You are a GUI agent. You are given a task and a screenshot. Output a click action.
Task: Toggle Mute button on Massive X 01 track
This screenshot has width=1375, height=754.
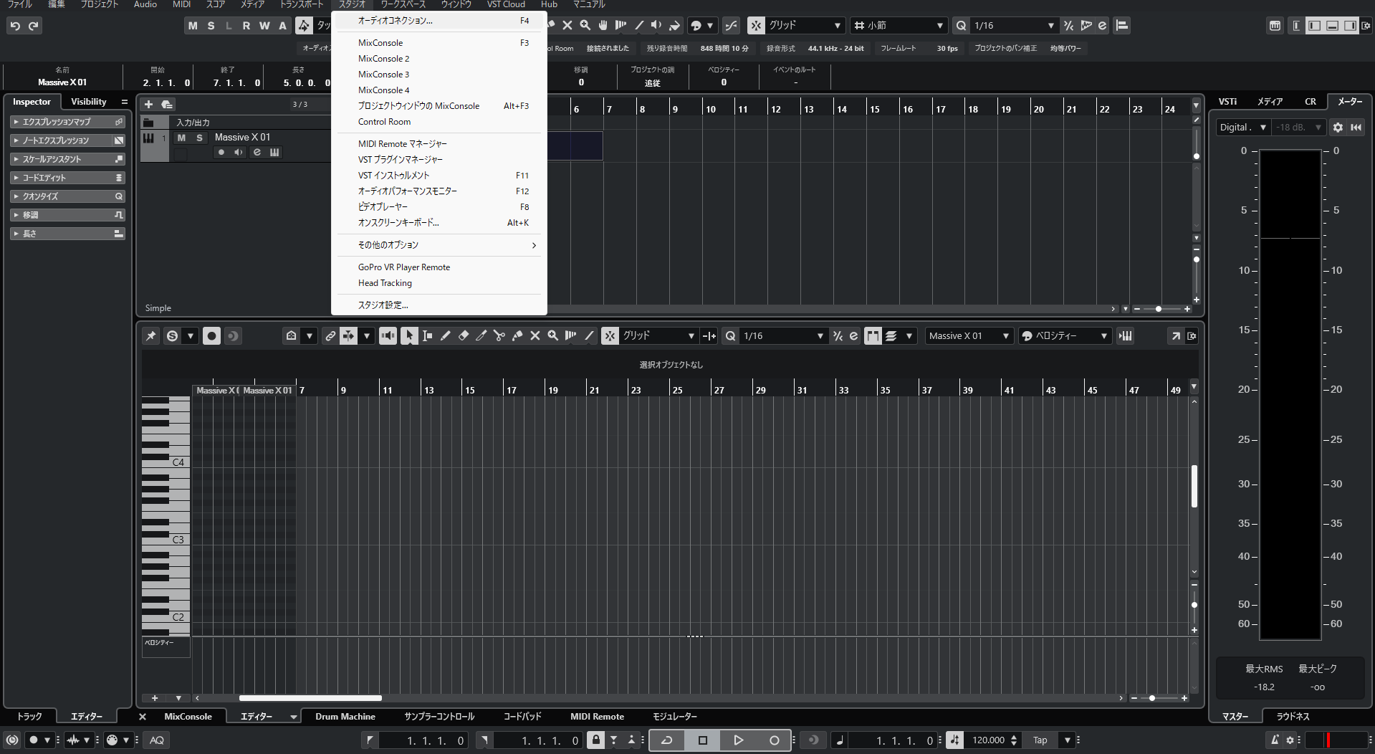pos(181,138)
